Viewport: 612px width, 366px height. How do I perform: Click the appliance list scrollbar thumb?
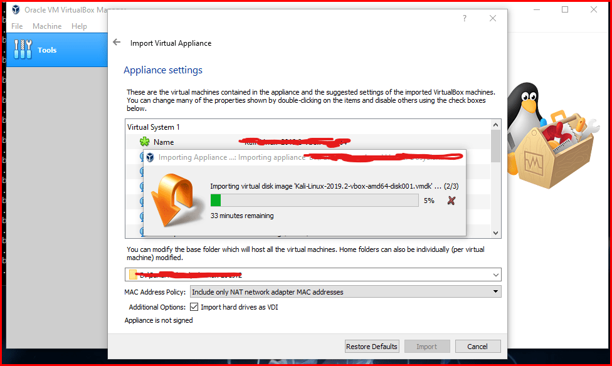(x=495, y=146)
